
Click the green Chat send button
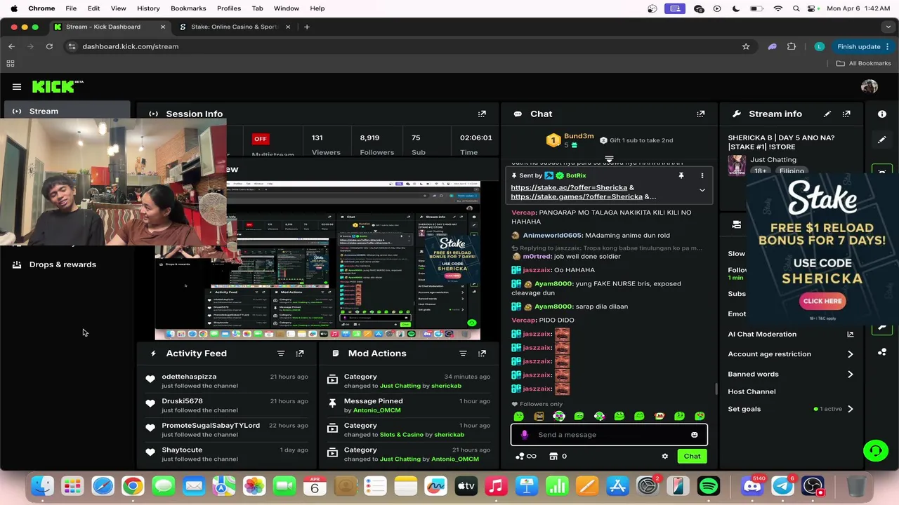(x=692, y=457)
